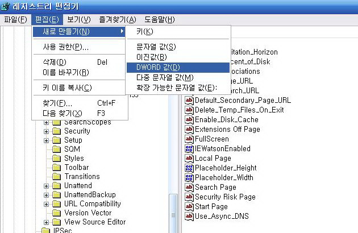This screenshot has height=233, width=358.
Task: Click the FullScreen string value icon
Action: pyautogui.click(x=190, y=139)
